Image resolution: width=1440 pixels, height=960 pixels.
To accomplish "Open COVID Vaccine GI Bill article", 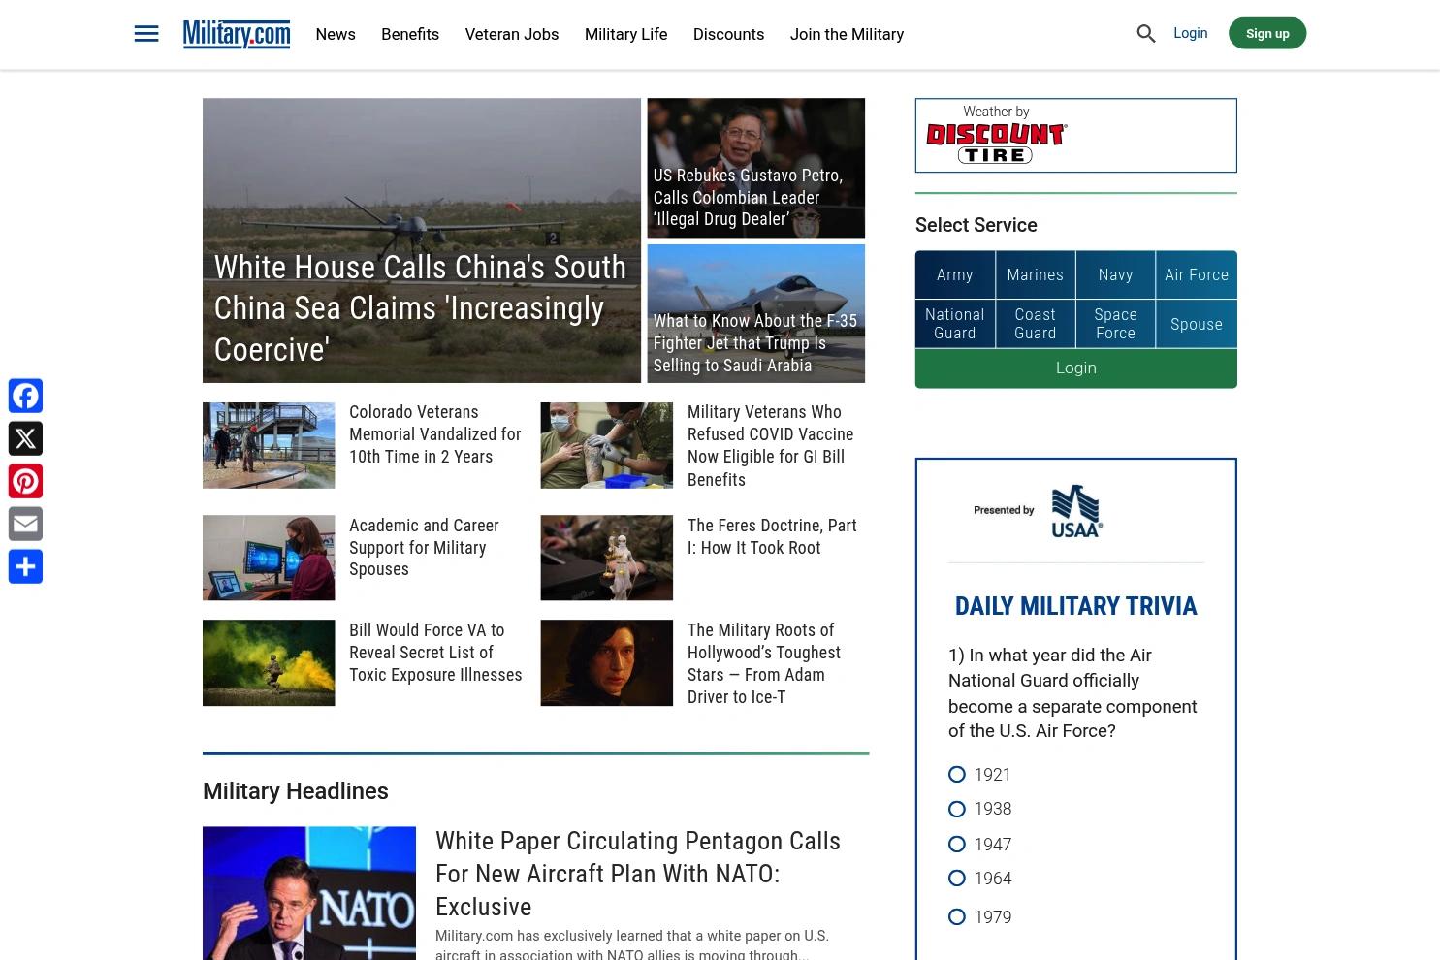I will (771, 446).
